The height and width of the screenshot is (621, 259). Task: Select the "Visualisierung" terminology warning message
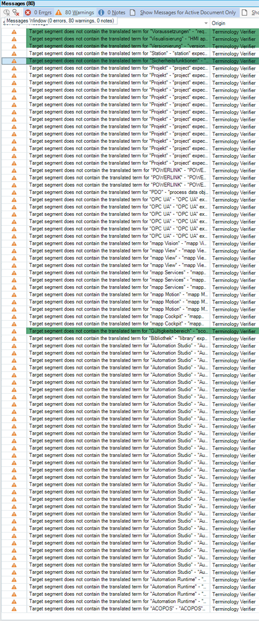pyautogui.click(x=119, y=39)
